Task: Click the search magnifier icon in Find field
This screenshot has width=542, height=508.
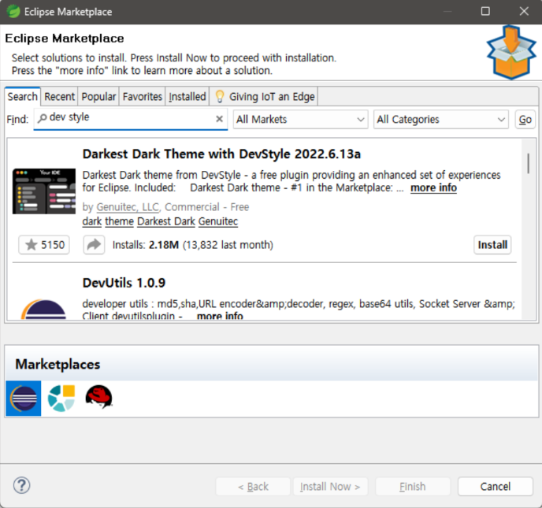Action: click(x=43, y=118)
